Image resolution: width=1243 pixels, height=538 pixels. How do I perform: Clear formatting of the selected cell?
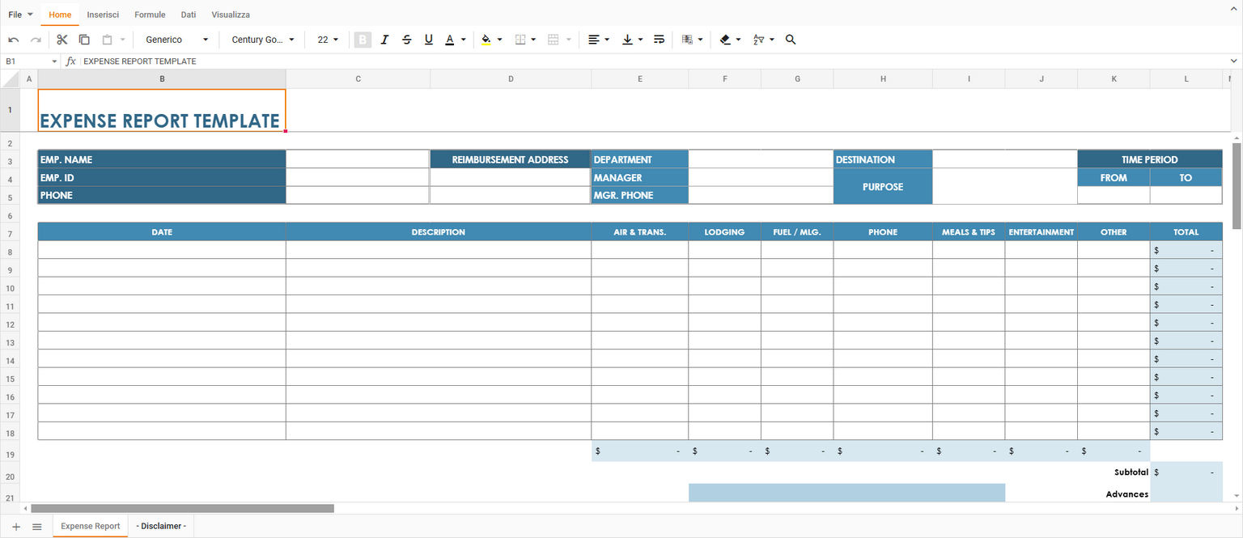pos(725,39)
